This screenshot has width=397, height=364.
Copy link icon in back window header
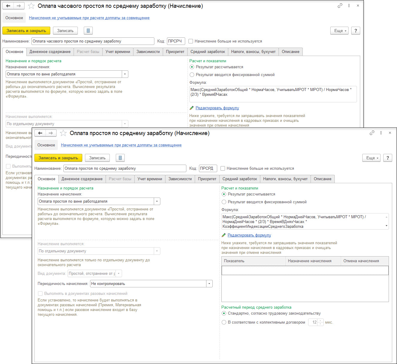click(x=340, y=6)
